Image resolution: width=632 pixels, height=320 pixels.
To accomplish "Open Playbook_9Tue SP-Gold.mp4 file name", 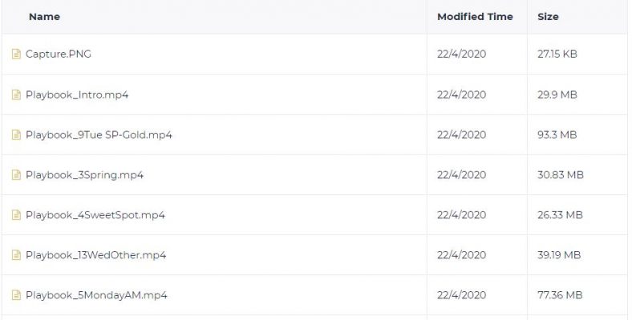I will pos(99,134).
